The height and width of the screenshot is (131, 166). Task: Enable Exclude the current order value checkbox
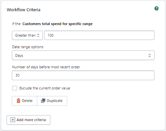tap(14, 88)
